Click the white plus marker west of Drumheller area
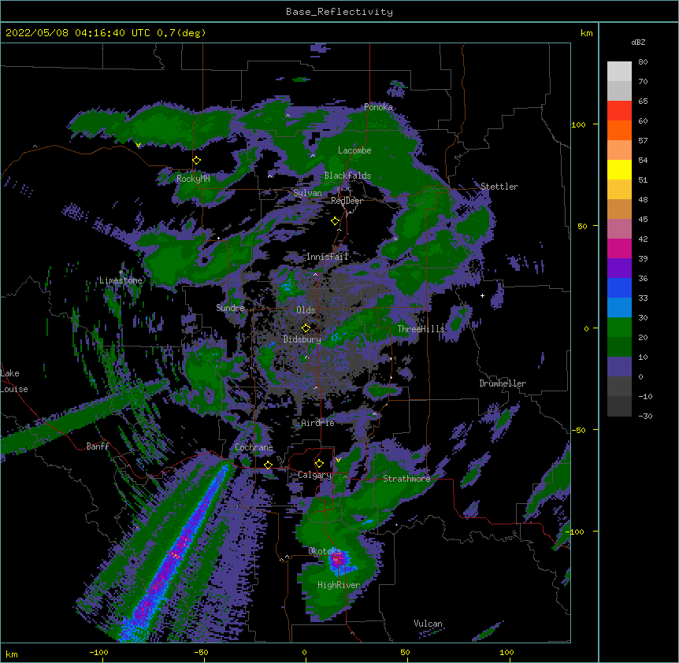This screenshot has height=663, width=679. 482,295
